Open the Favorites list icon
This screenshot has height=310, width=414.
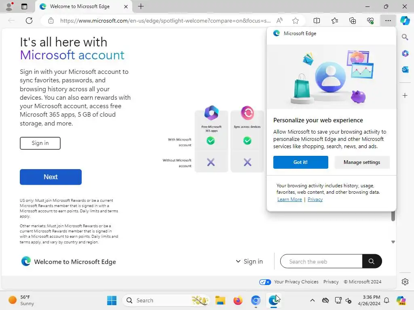334,21
